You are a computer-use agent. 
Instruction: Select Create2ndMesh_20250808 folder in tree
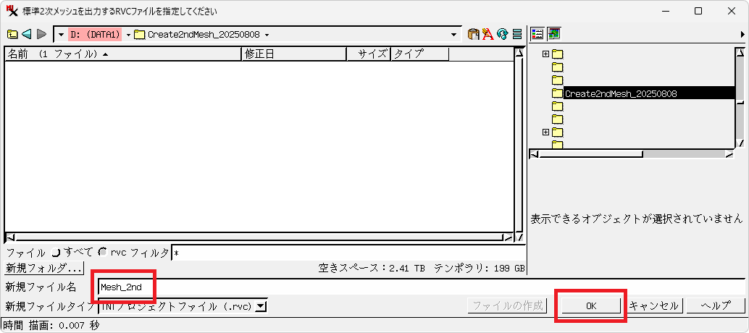pyautogui.click(x=620, y=93)
